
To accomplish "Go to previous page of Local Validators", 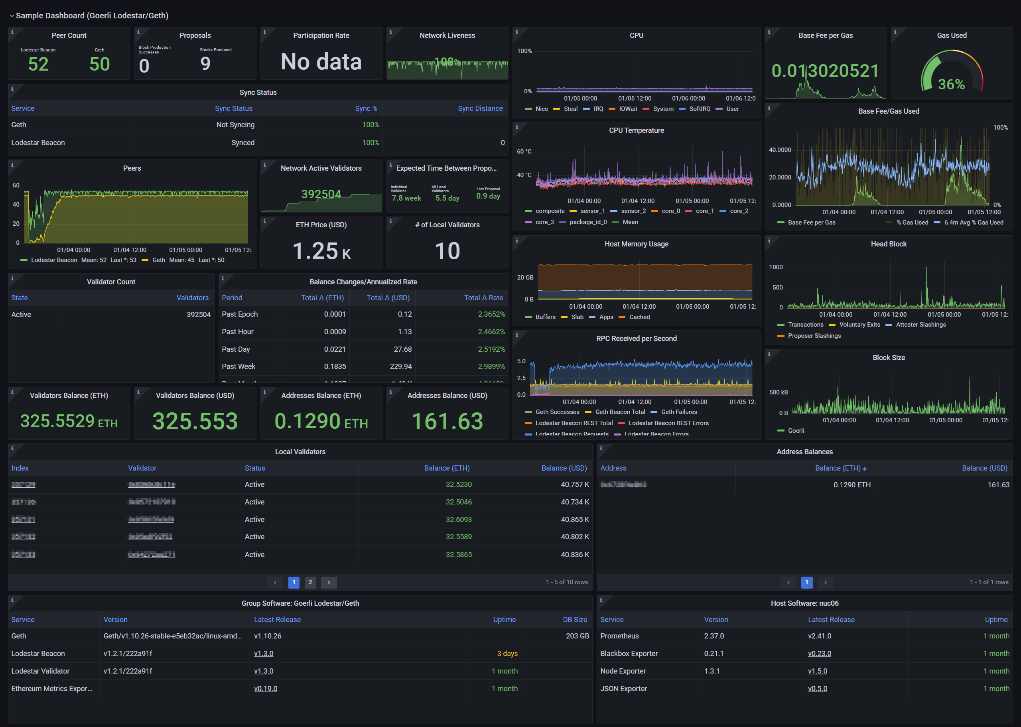I will pos(275,583).
